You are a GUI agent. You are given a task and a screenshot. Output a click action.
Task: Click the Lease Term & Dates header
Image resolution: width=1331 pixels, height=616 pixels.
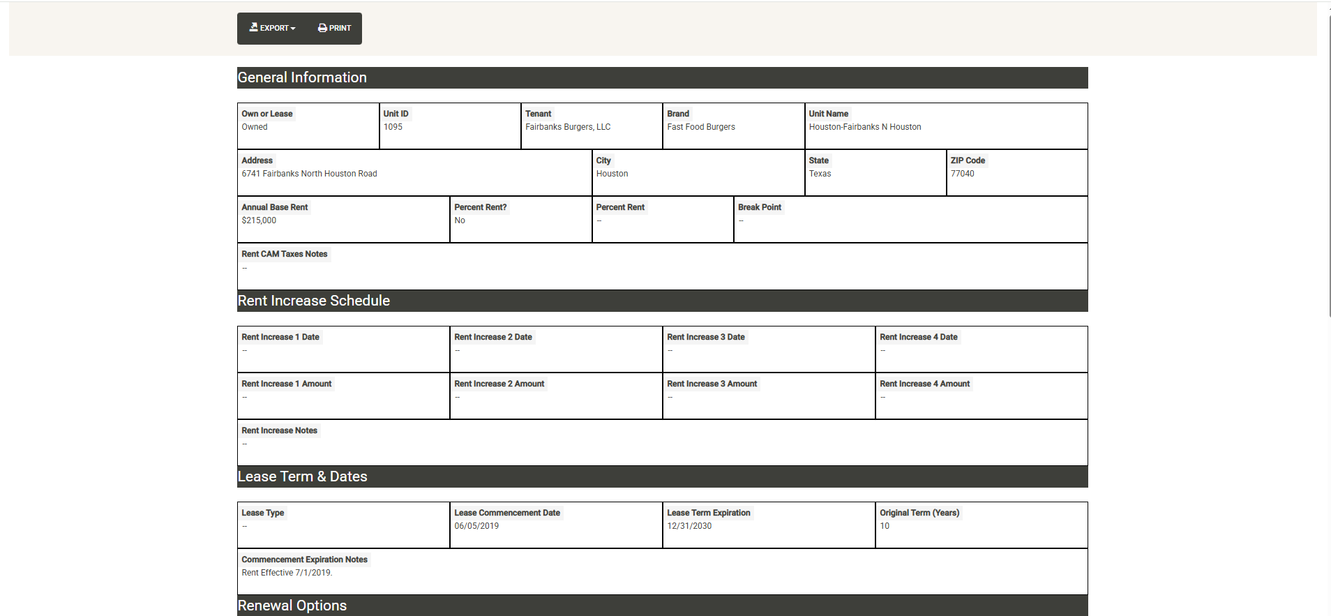[302, 476]
